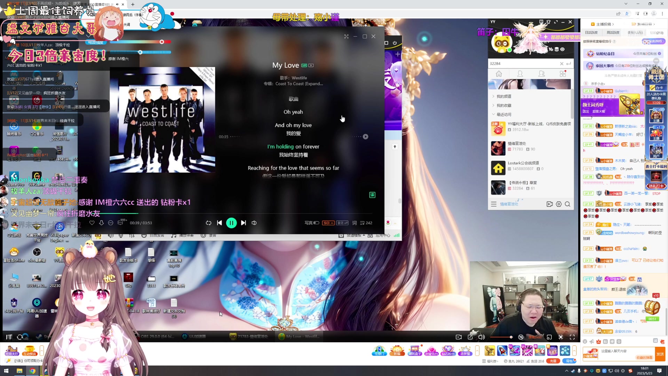Open YY福利大厅 channel entry
668x376 pixels.
(531, 128)
